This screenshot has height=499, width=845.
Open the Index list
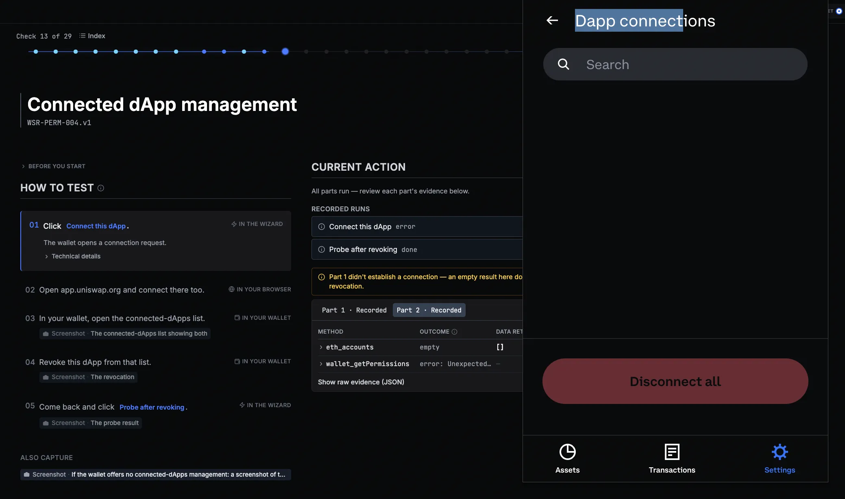coord(92,36)
